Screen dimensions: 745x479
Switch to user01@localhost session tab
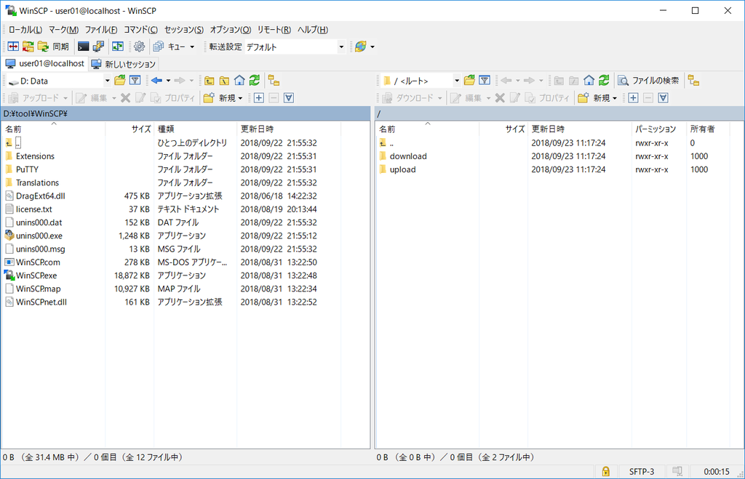[44, 64]
